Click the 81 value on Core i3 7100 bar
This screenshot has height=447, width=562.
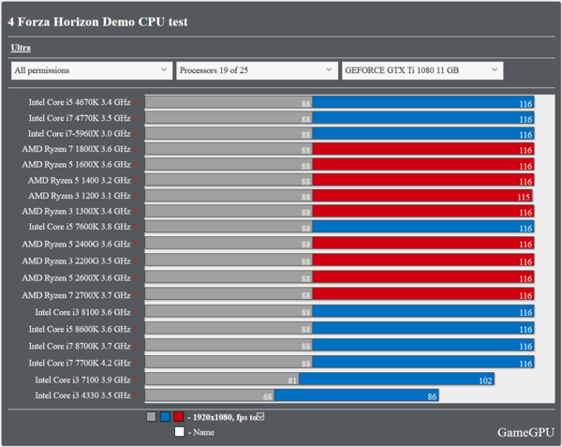[x=292, y=380]
